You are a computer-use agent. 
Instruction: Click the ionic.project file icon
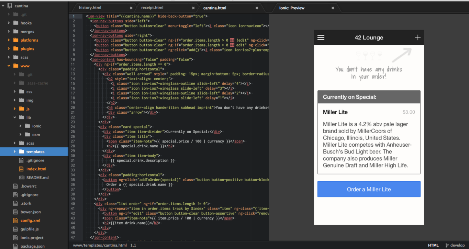(x=15, y=238)
